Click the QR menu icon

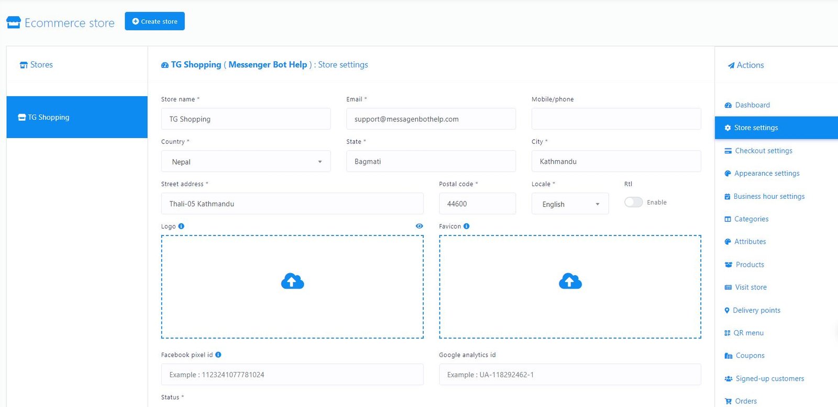[x=727, y=333]
